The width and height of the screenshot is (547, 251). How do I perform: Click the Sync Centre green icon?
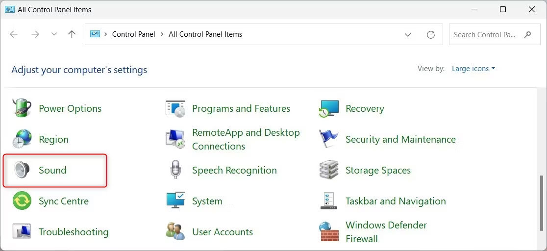(22, 201)
